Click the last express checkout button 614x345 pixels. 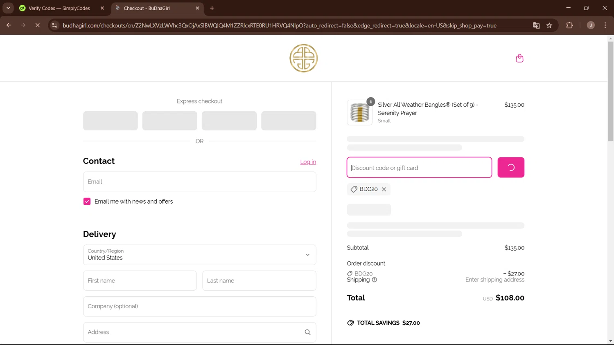click(x=289, y=121)
